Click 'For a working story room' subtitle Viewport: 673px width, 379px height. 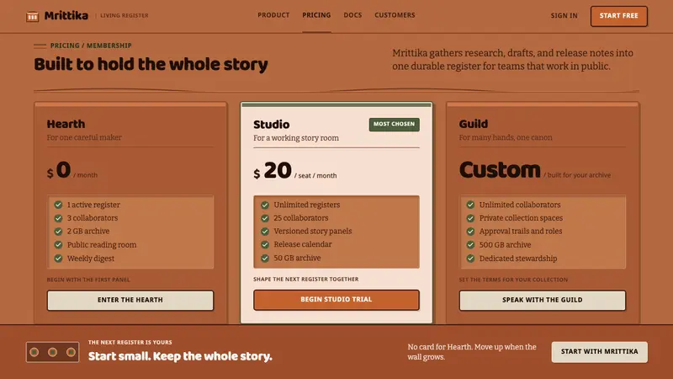(296, 138)
